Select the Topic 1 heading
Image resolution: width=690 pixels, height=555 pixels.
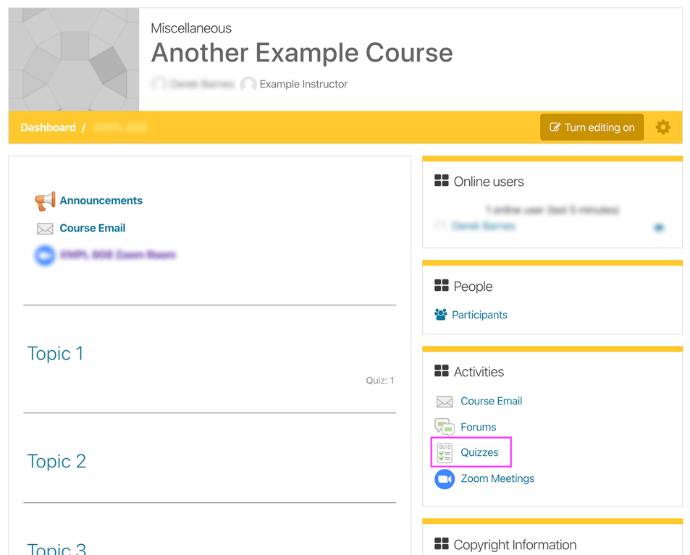pyautogui.click(x=55, y=354)
